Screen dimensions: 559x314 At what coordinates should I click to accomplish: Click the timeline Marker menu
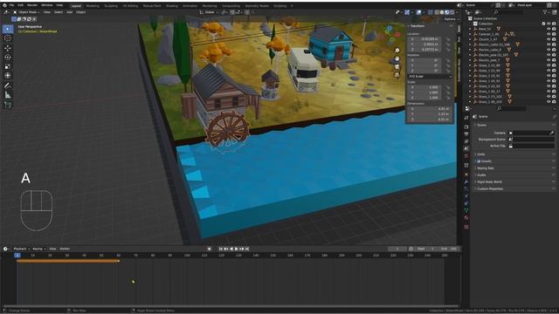coord(65,249)
